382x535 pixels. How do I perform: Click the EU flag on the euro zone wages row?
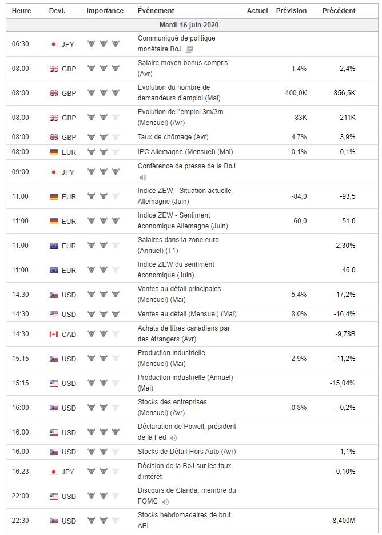(54, 246)
